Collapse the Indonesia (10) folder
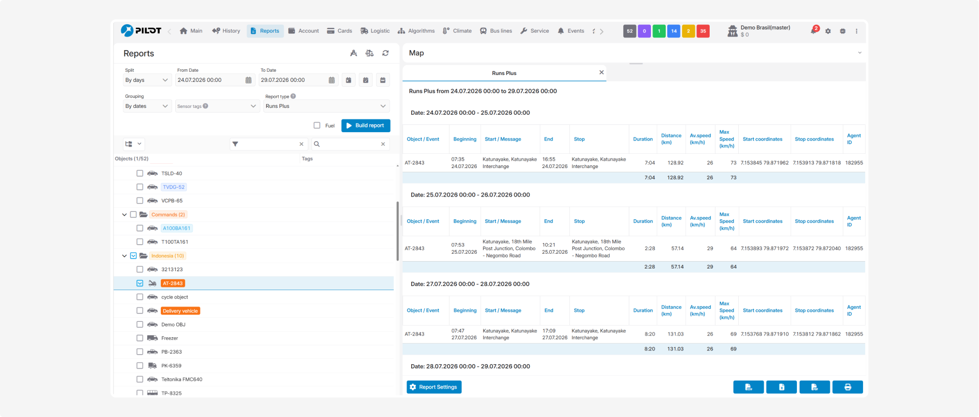The image size is (979, 417). tap(124, 256)
